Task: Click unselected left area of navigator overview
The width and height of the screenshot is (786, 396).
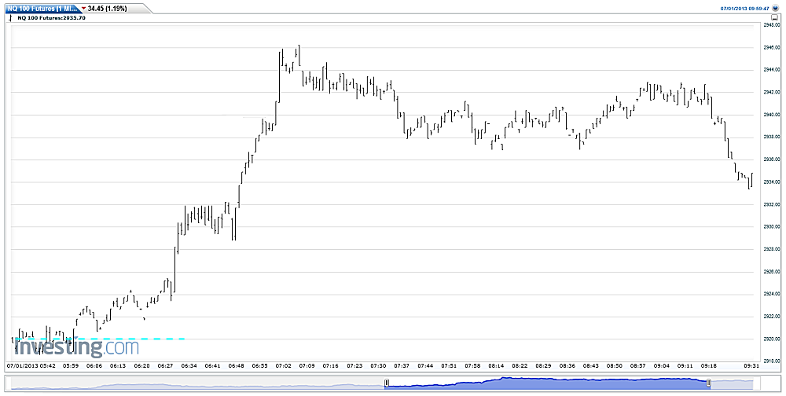Action: pos(197,383)
